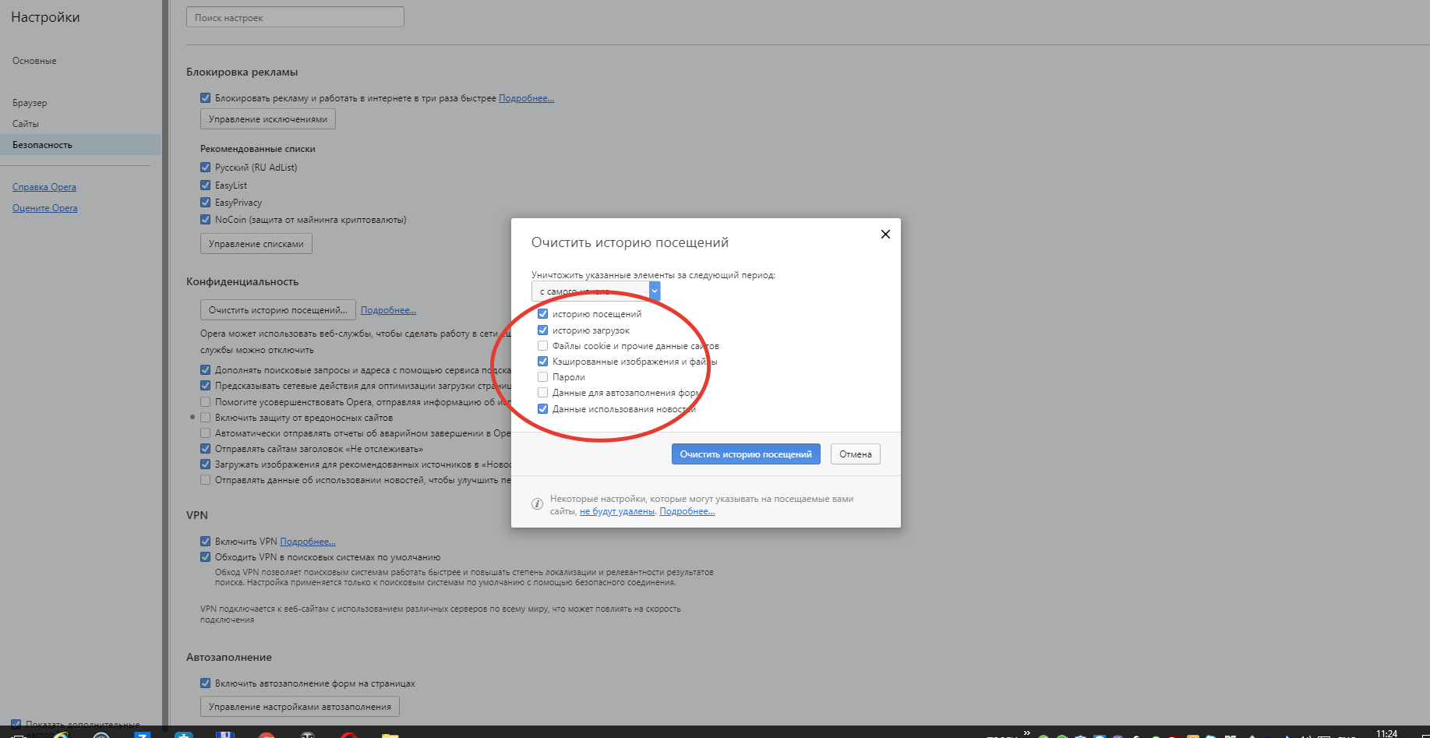Screen dimensions: 1430x738
Task: Uncheck 'Кэшированные изображения и файлы'
Action: coord(543,362)
